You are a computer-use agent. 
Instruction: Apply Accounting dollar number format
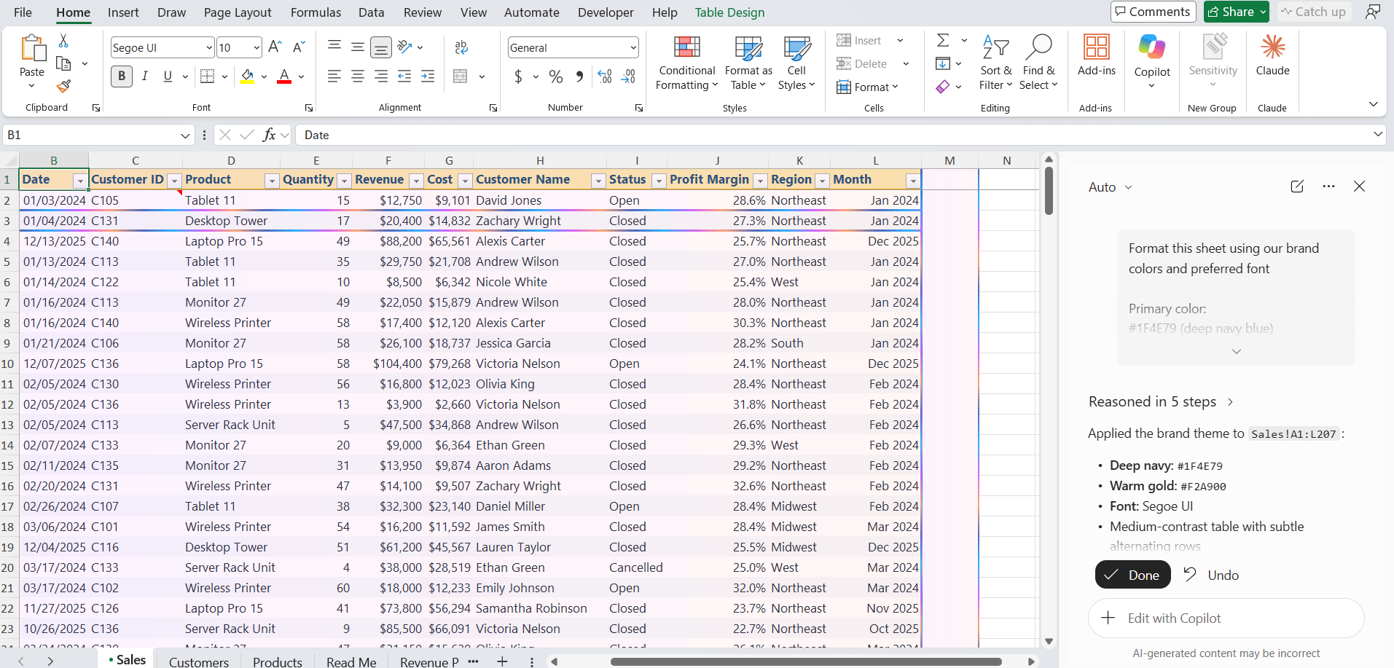pos(518,76)
